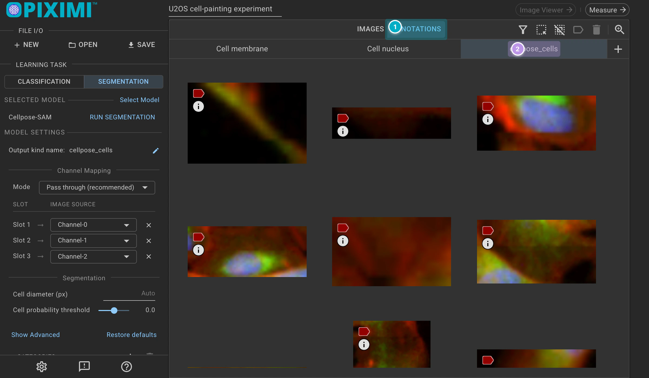
Task: Open the Slot 2 Channel-1 dropdown
Action: (x=93, y=240)
